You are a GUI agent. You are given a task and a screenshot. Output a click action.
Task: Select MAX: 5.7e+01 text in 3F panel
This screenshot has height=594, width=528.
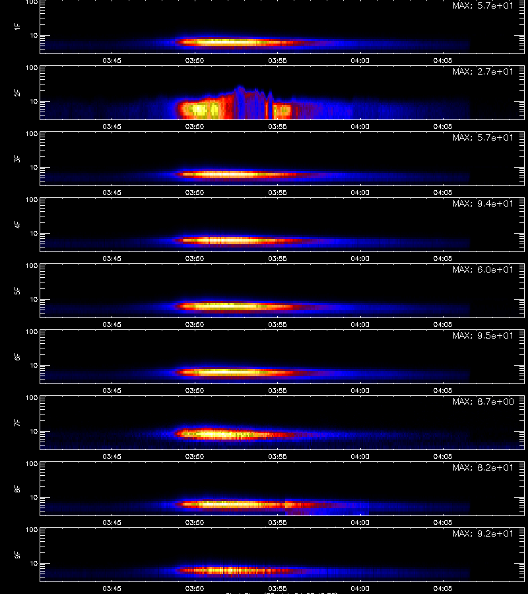[x=483, y=137]
